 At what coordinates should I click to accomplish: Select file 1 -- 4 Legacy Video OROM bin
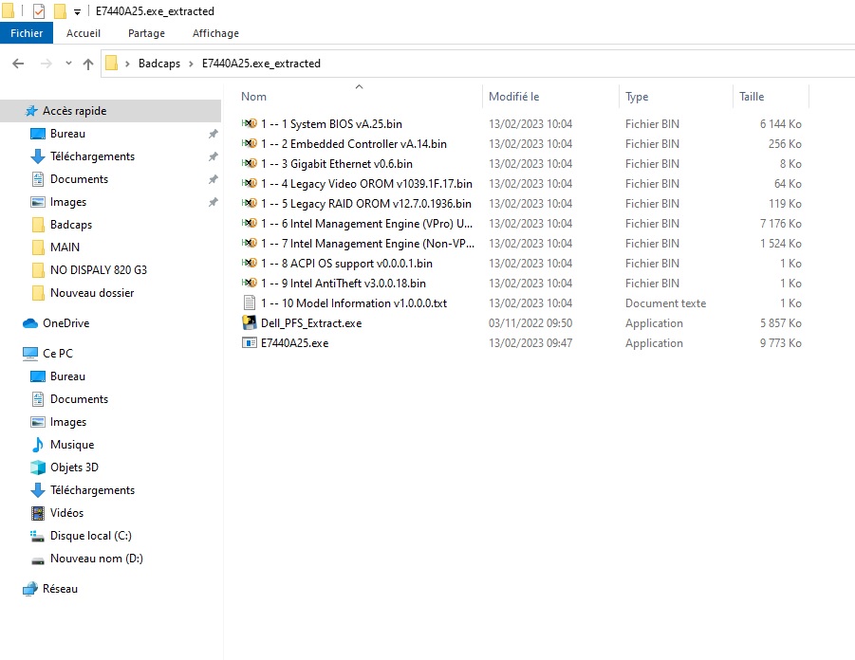click(x=366, y=184)
